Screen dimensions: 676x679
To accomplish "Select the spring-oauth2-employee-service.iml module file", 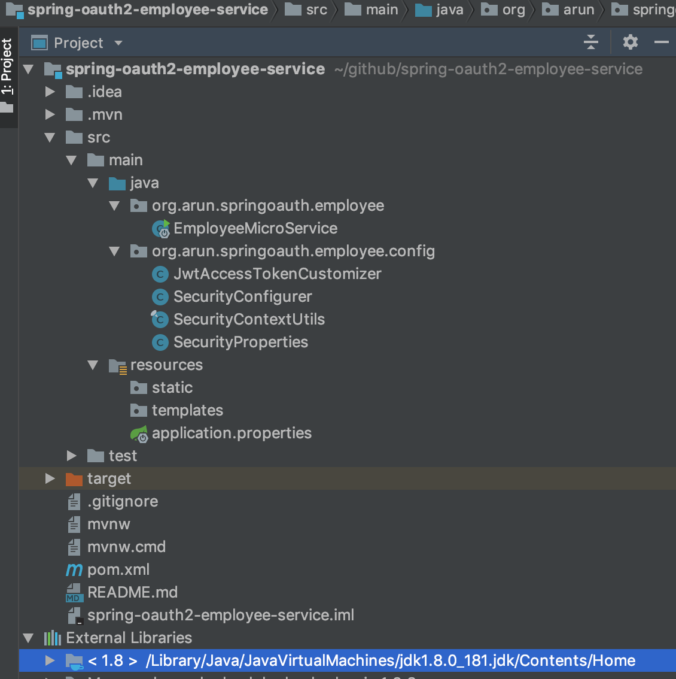I will click(221, 615).
